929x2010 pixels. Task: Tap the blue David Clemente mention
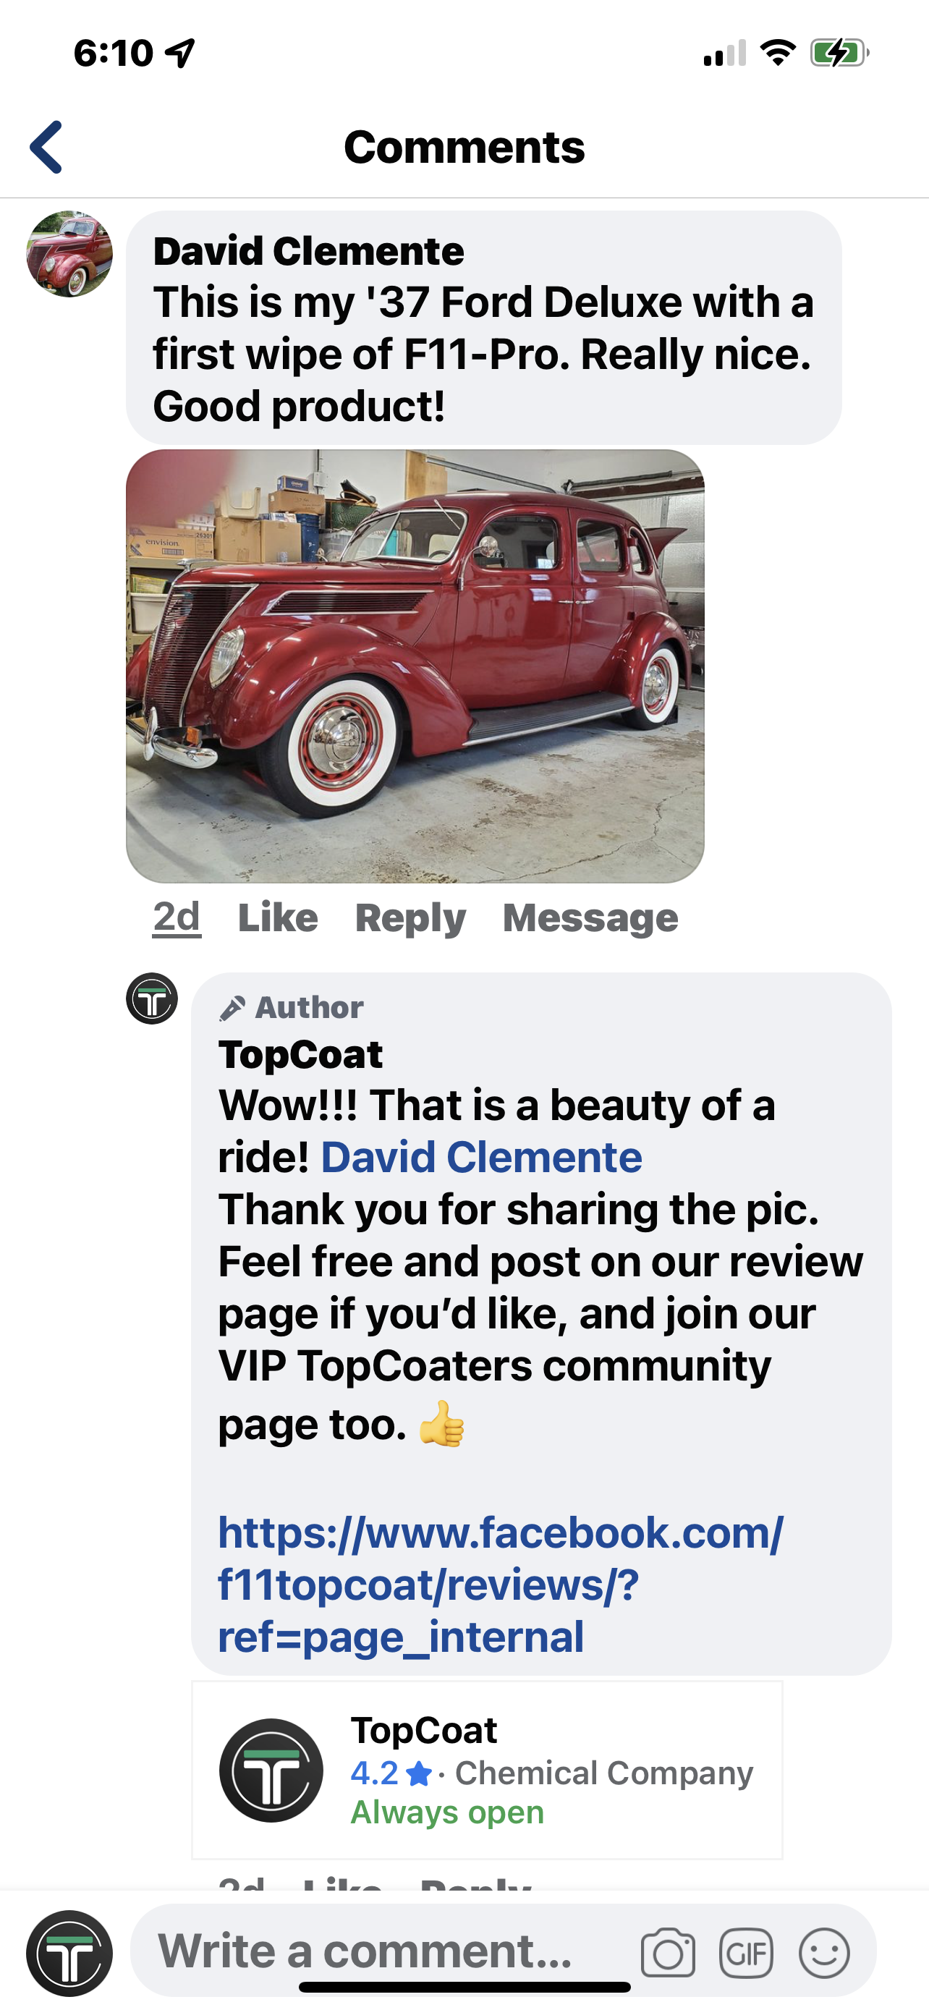click(481, 1156)
